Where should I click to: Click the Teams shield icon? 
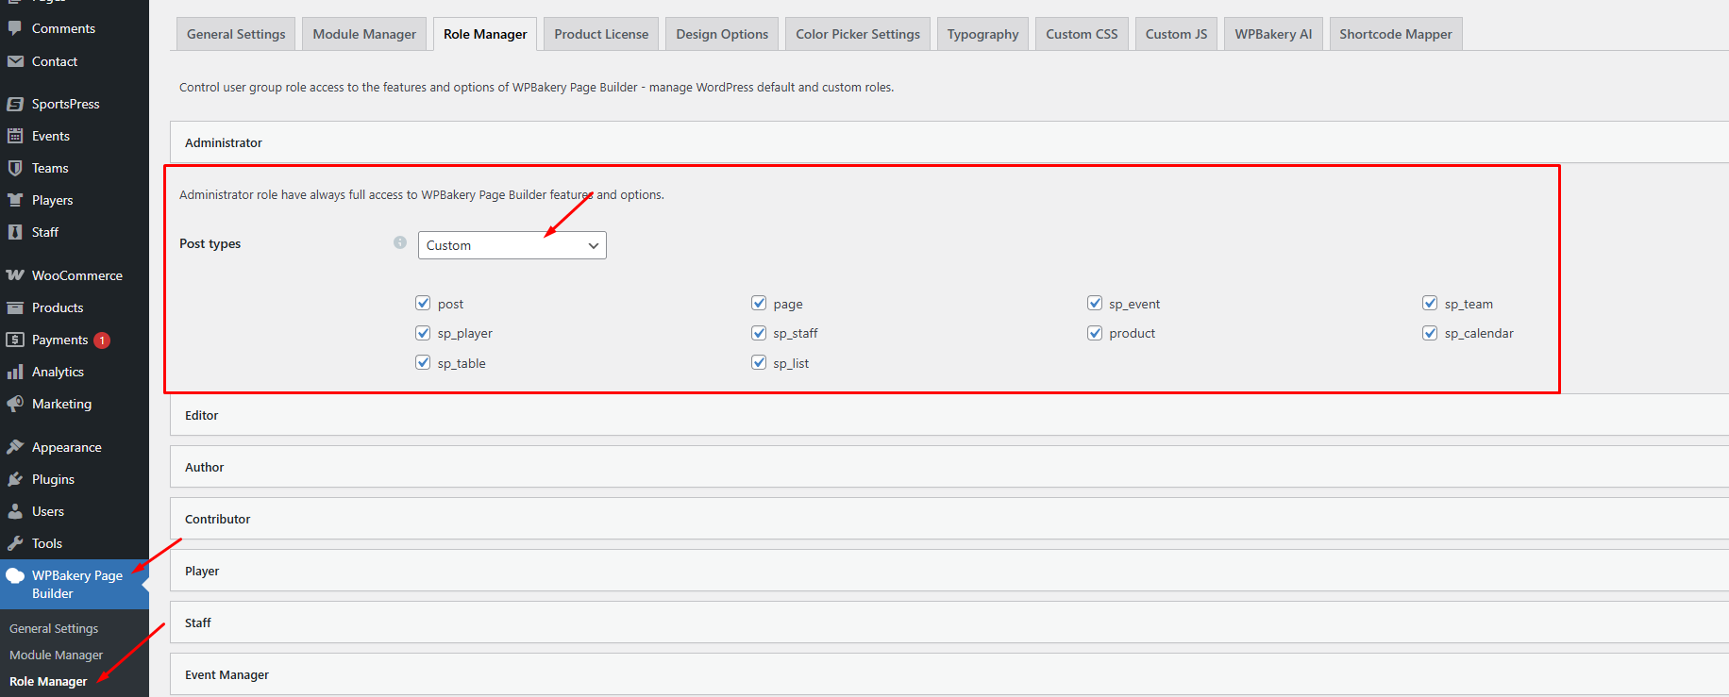(x=15, y=168)
